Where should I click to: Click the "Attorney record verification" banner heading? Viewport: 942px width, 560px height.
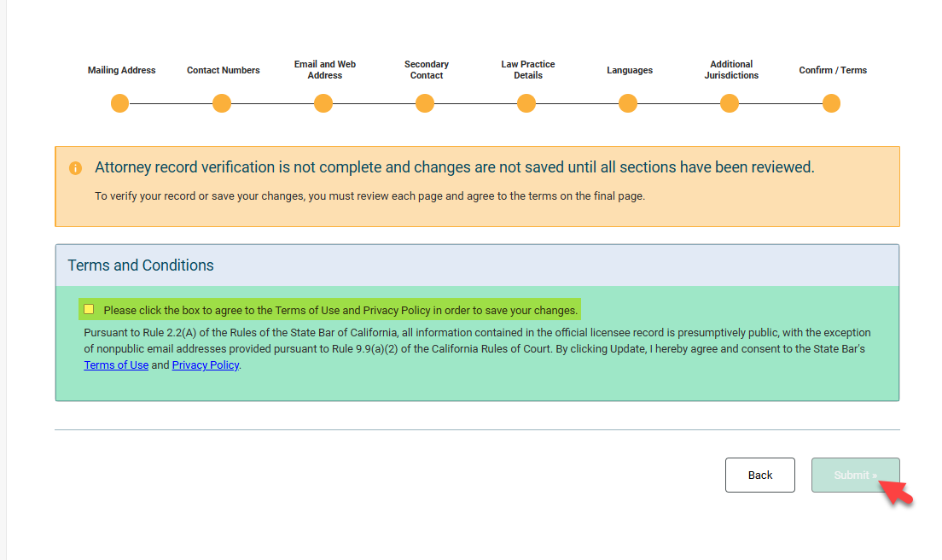pyautogui.click(x=454, y=167)
